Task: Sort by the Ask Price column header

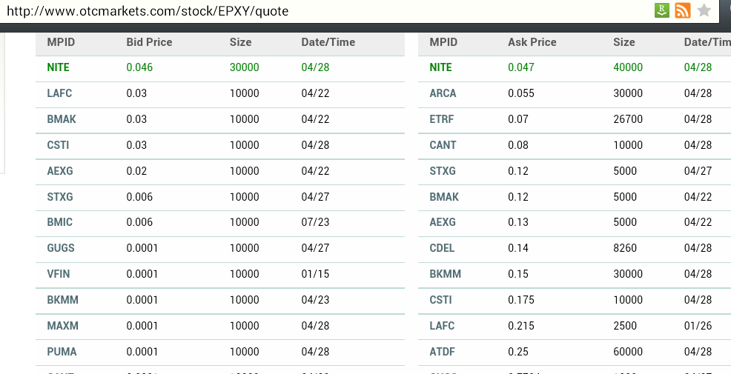Action: click(532, 42)
